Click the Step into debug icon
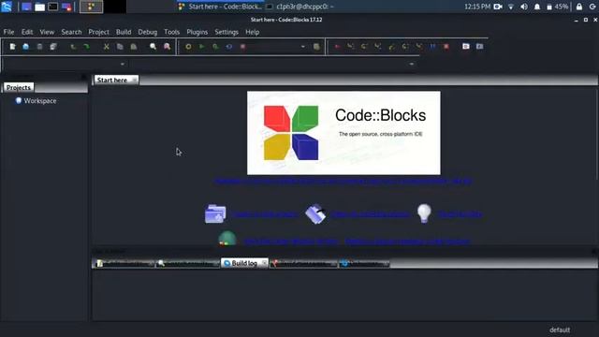This screenshot has height=337, width=599. click(378, 47)
